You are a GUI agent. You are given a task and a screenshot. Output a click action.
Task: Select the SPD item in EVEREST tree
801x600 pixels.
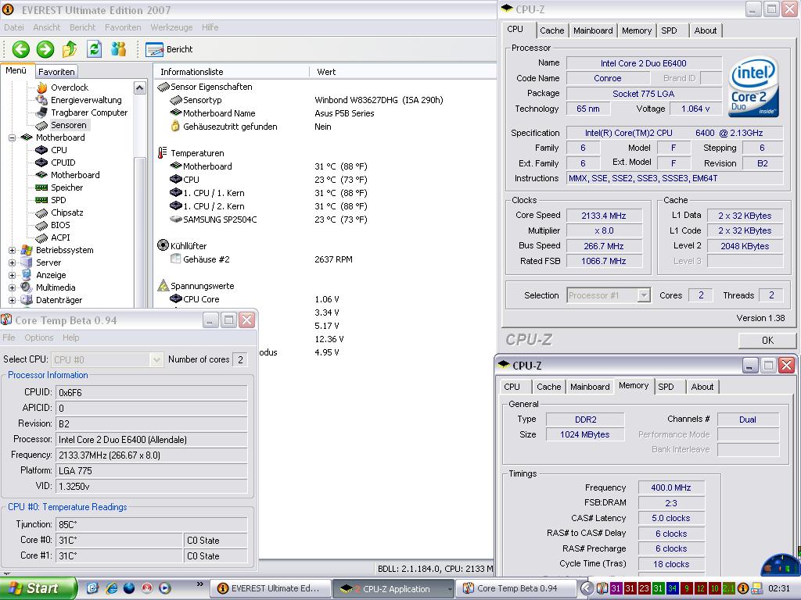coord(58,200)
